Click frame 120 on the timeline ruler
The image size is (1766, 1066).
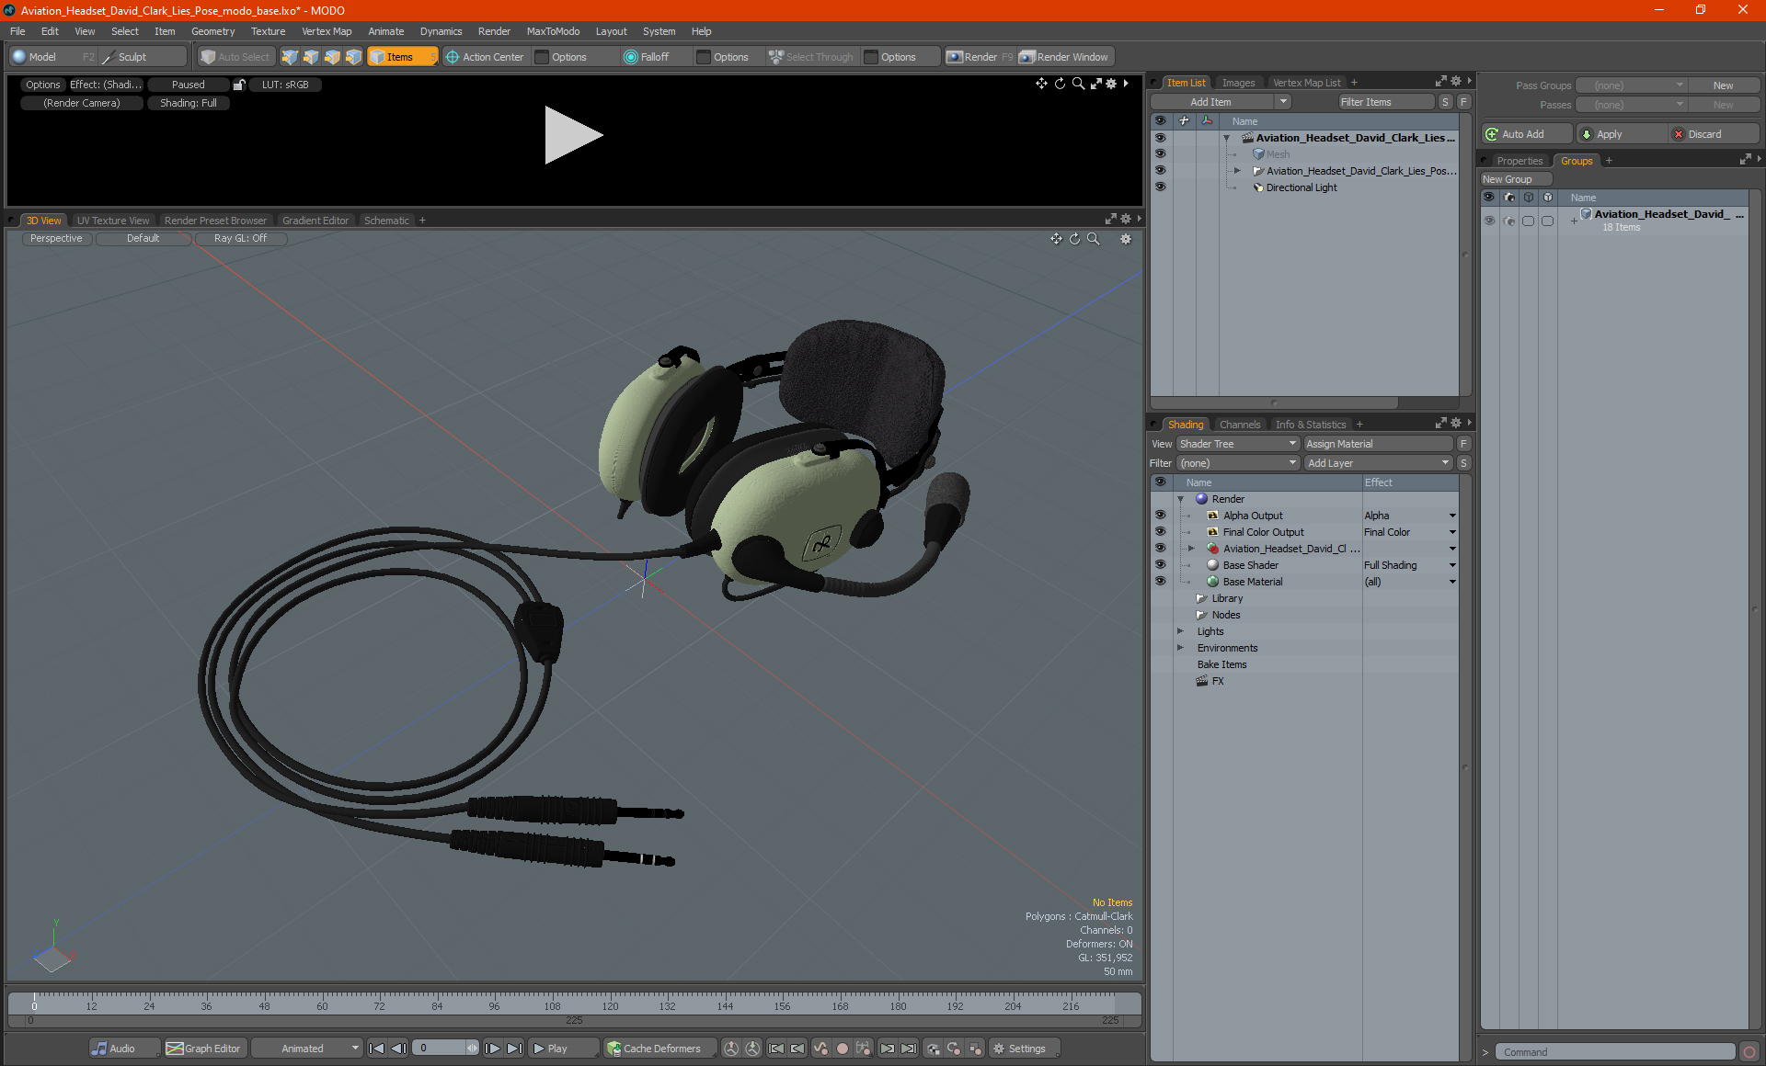tap(610, 1001)
